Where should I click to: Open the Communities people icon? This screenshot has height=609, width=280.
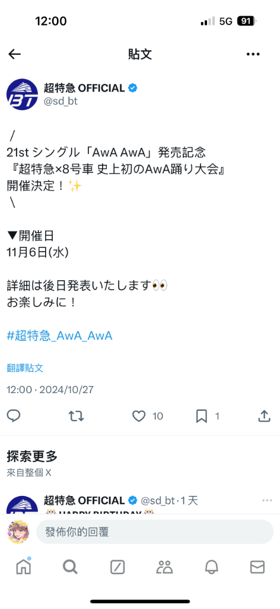[x=164, y=567]
